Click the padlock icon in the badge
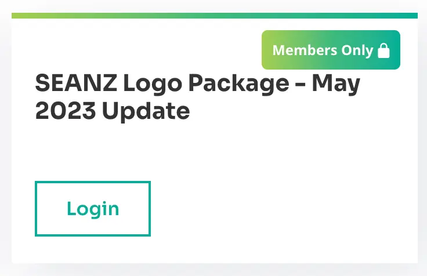 [x=383, y=50]
